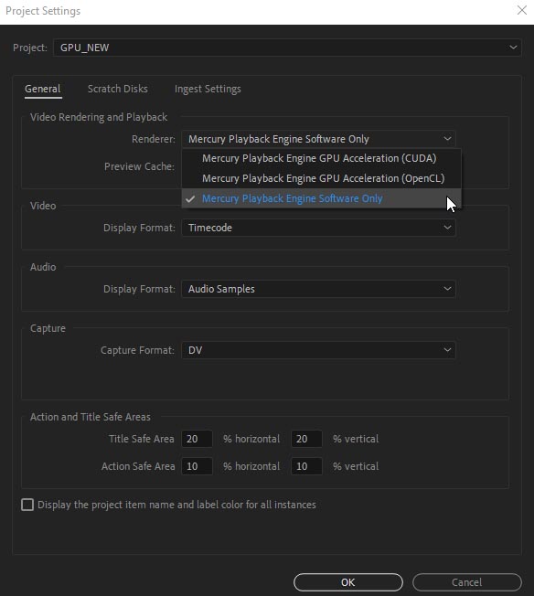
Task: Open the Audio Samples display format dropdown
Action: [x=319, y=289]
